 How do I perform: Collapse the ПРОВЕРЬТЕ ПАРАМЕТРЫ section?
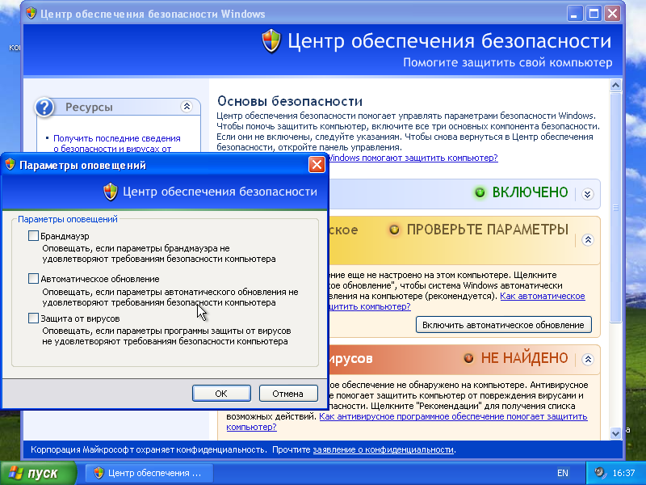click(588, 239)
